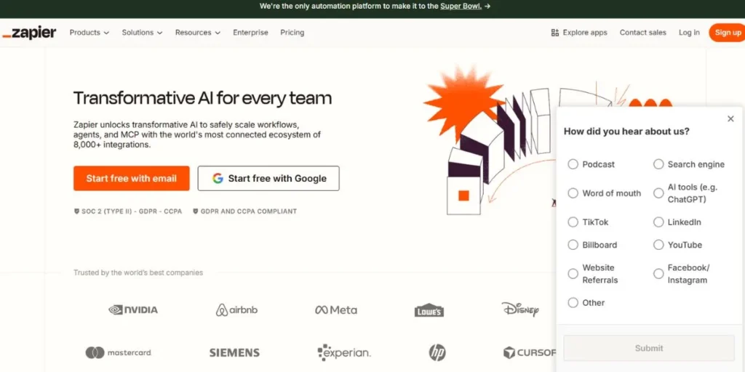Click the Zapier logo
This screenshot has height=372, width=745.
point(29,33)
